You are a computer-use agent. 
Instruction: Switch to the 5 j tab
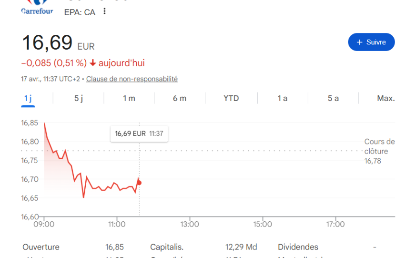tap(79, 98)
